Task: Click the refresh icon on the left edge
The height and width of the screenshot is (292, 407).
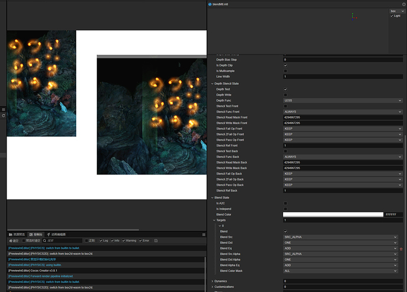Action: coord(4,116)
